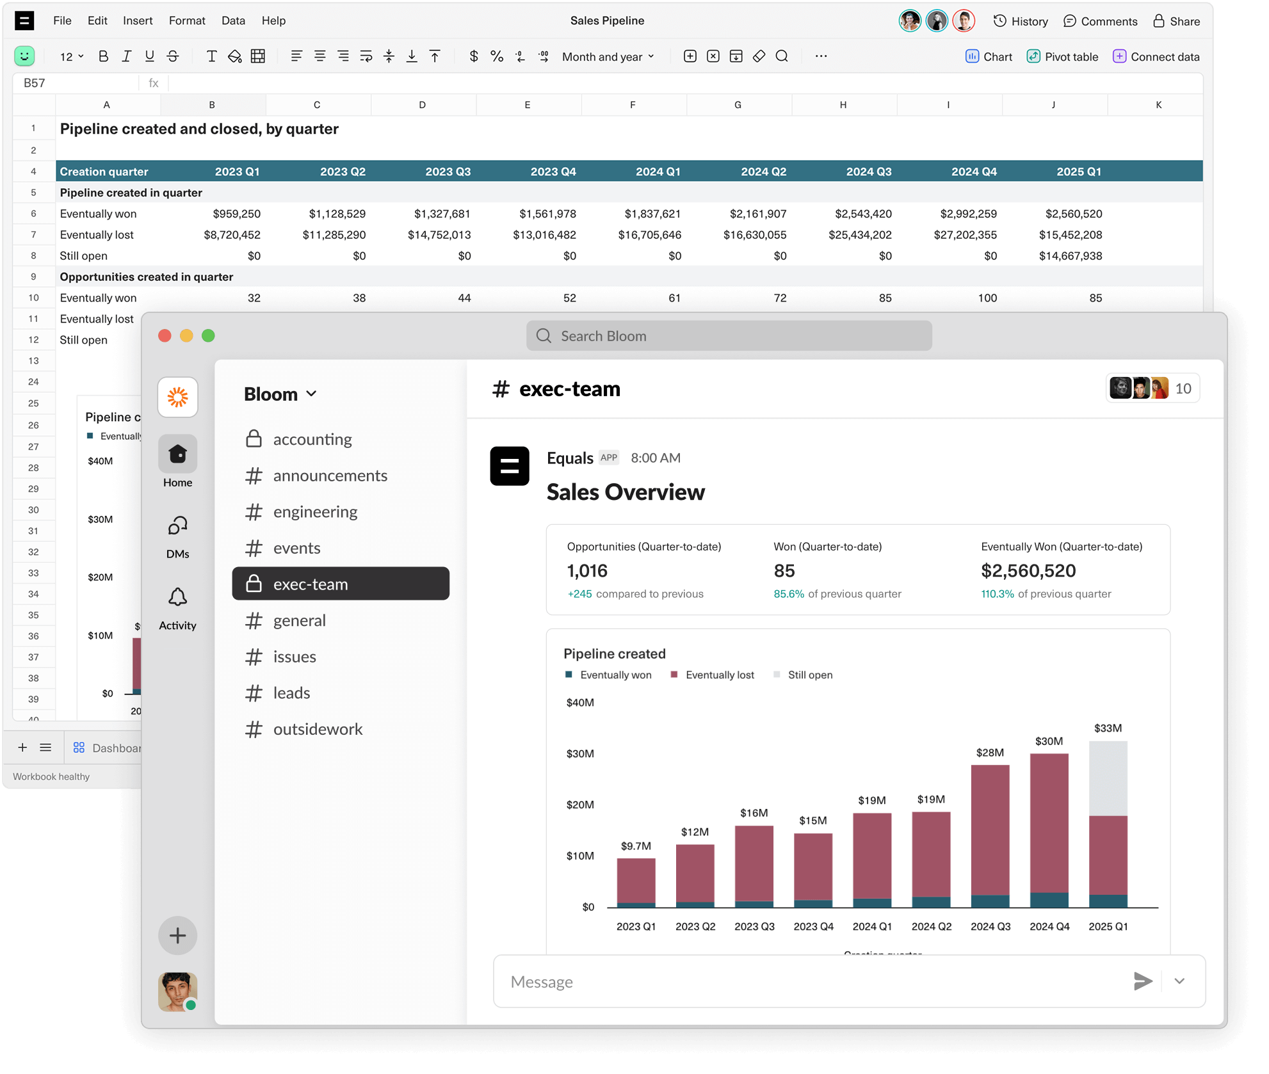This screenshot has width=1269, height=1074.
Task: Click the Share button
Action: coord(1176,20)
